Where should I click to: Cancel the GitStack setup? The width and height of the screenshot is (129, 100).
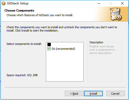pyautogui.click(x=115, y=94)
